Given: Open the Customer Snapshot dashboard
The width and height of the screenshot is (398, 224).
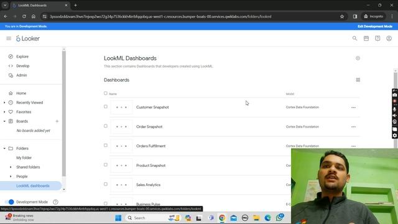Looking at the screenshot, I should (x=152, y=108).
